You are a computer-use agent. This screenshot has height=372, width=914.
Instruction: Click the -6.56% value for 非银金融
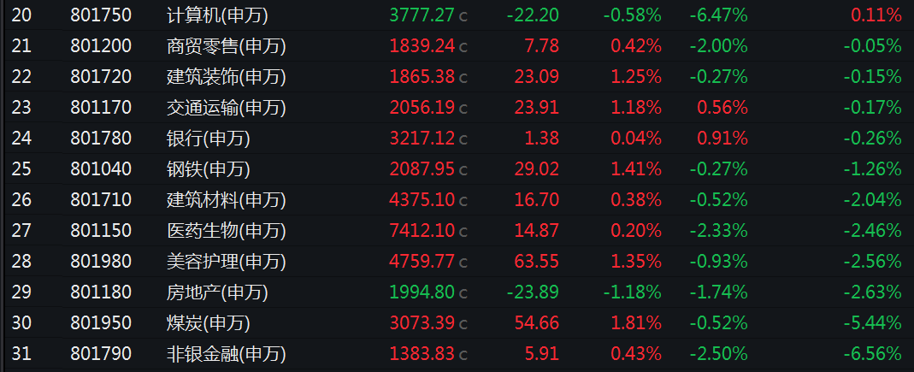pyautogui.click(x=873, y=354)
